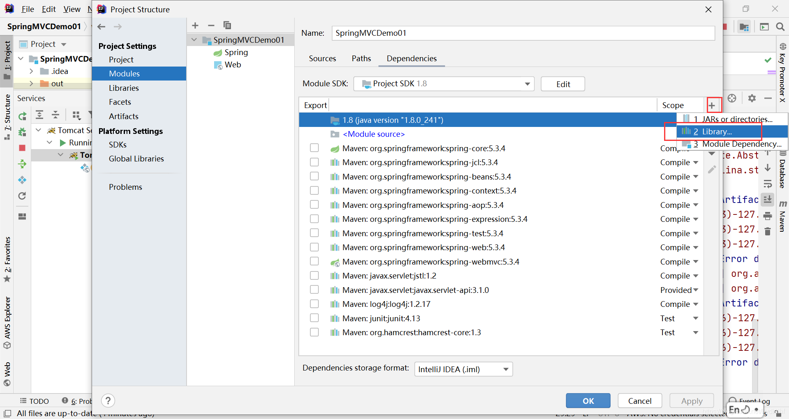Image resolution: width=789 pixels, height=419 pixels.
Task: Collapse SpringMVCDemo01 module tree node
Action: pos(194,40)
